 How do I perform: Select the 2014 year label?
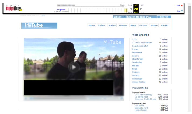click(x=130, y=12)
